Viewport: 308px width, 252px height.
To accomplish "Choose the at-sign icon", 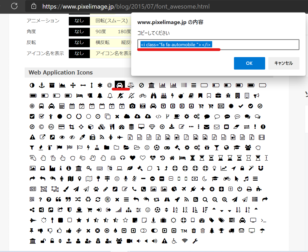I will pos(110,85).
